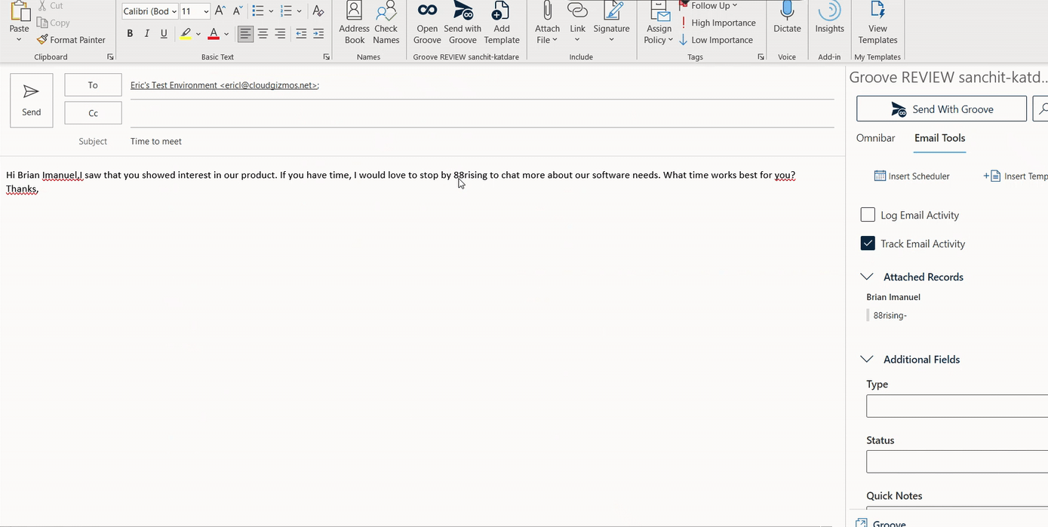The image size is (1048, 527).
Task: Switch to Email Tools tab
Action: click(939, 138)
